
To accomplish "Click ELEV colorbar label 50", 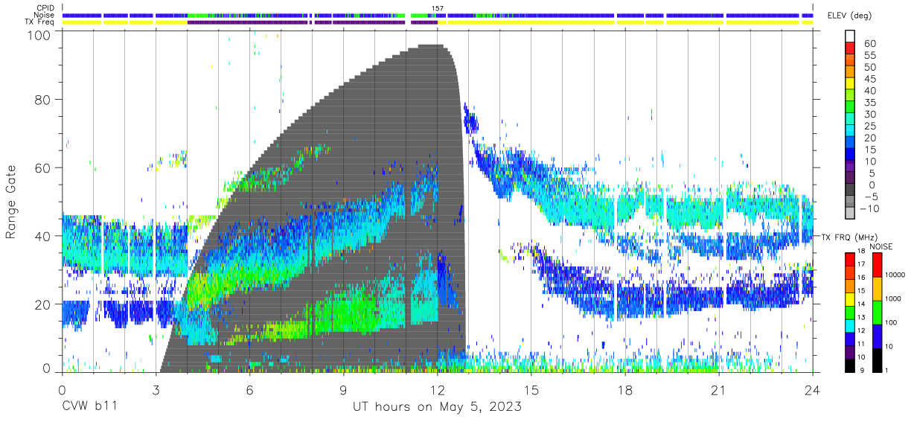I will 870,67.
